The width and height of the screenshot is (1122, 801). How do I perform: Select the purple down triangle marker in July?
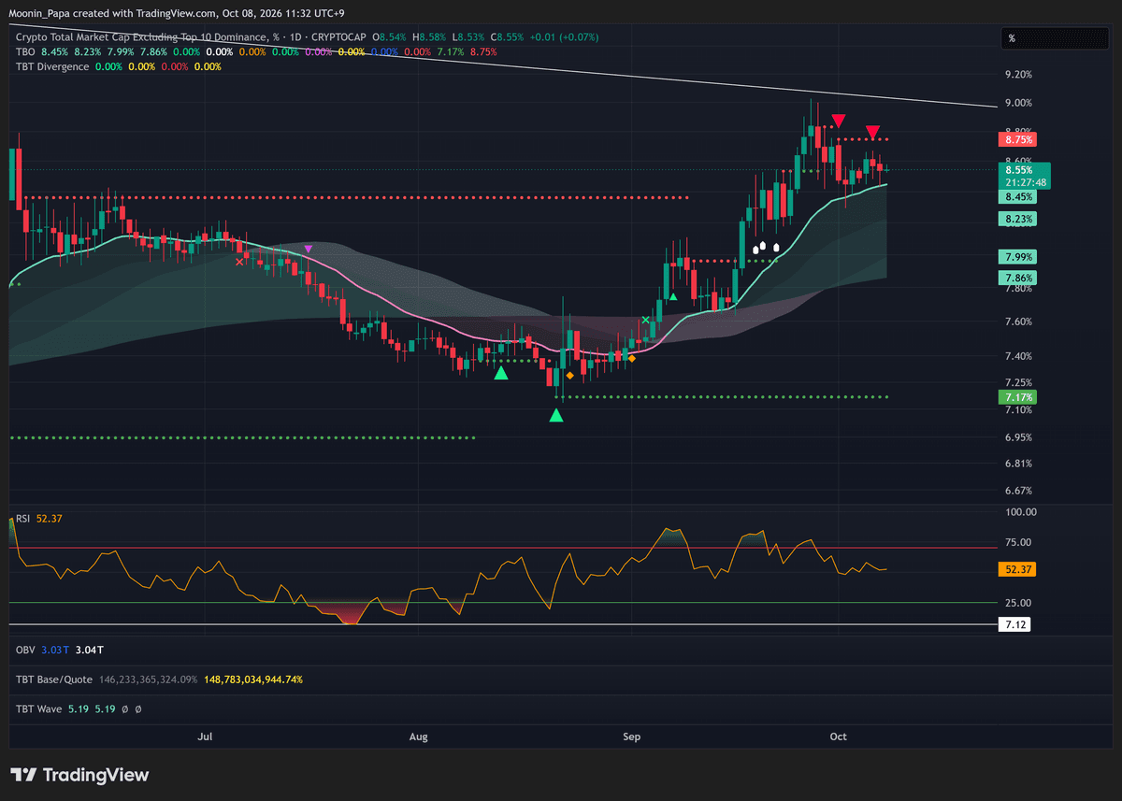point(309,250)
